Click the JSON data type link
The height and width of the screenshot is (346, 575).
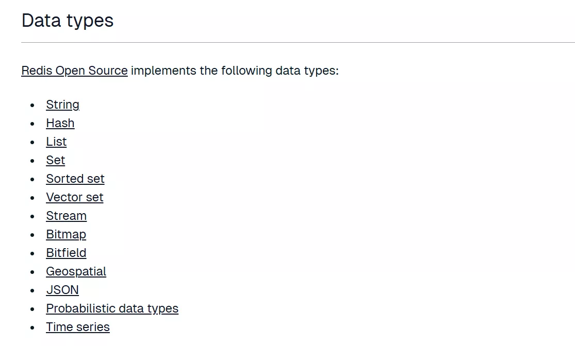click(62, 290)
